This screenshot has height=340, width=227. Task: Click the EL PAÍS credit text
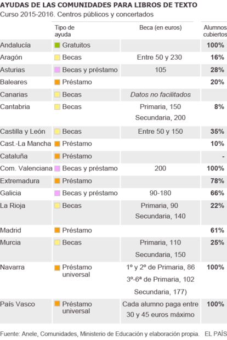pyautogui.click(x=215, y=334)
